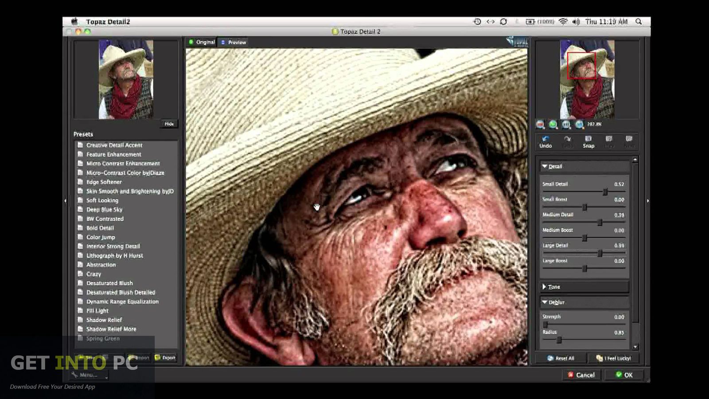Screen dimensions: 709x399
Task: Select the Deep Blue Sky preset
Action: pyautogui.click(x=104, y=210)
